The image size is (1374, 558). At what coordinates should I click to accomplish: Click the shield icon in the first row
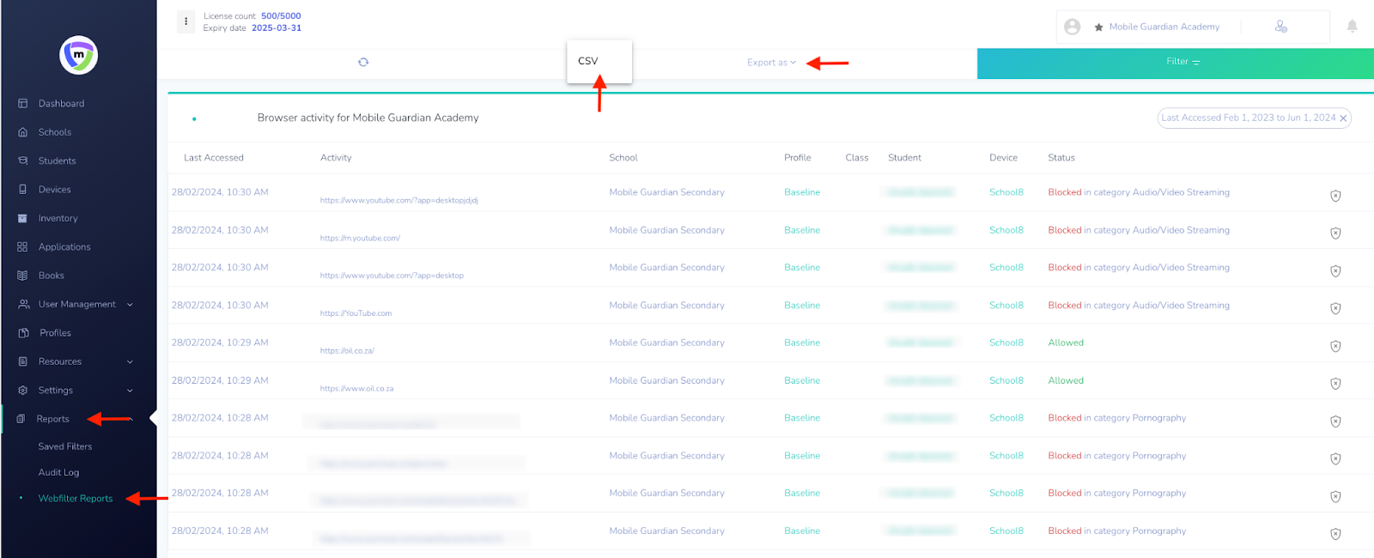pyautogui.click(x=1335, y=196)
